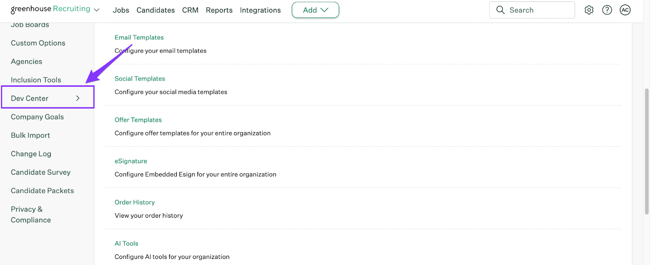Click the Greenhouse Recruiting logo
The width and height of the screenshot is (650, 265).
[50, 9]
